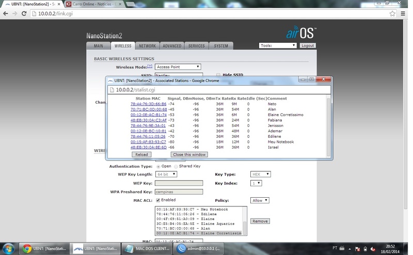The height and width of the screenshot is (255, 413).
Task: Click the volume speaker tray icon
Action: 373,249
